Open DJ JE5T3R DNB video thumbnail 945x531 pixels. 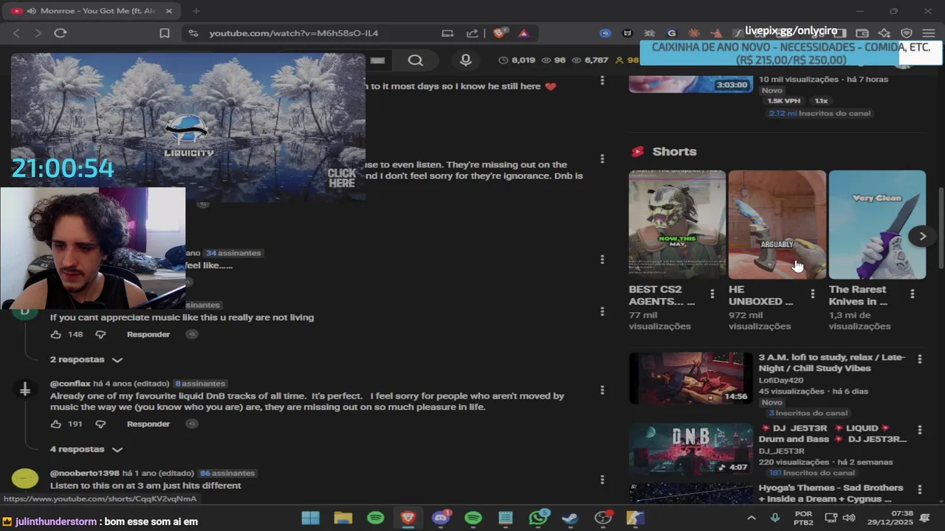[691, 449]
